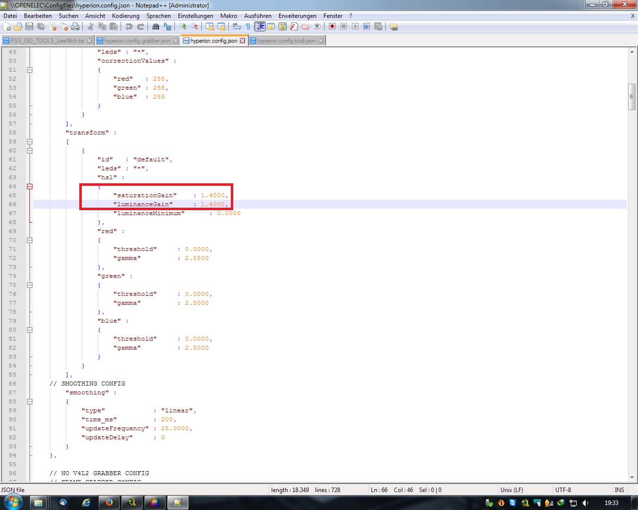This screenshot has height=510, width=638.
Task: Click the Cut scissors icon
Action: pos(91,27)
